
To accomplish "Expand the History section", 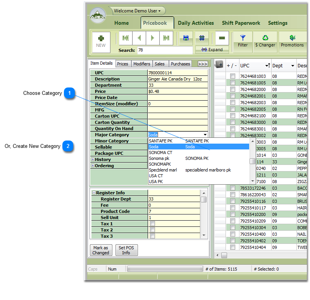I will click(x=93, y=159).
